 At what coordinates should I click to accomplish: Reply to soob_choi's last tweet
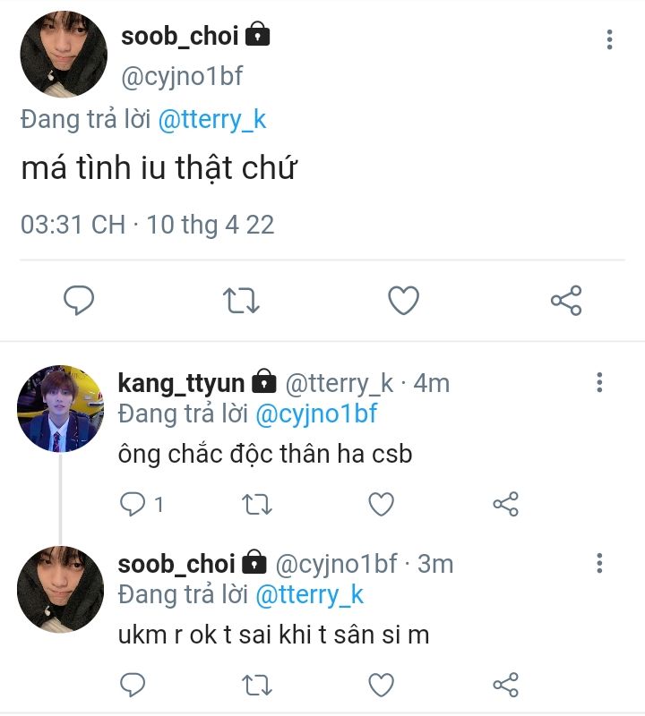point(133,686)
